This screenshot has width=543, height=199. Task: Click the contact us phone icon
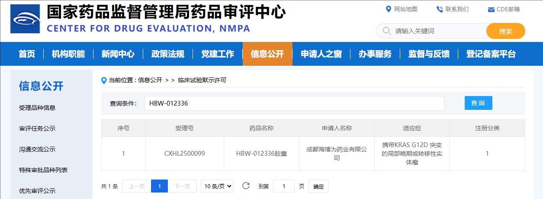tap(440, 9)
